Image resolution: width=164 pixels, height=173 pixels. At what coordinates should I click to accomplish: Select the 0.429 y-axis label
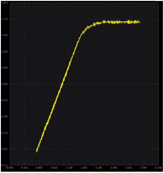click(x=3, y=117)
